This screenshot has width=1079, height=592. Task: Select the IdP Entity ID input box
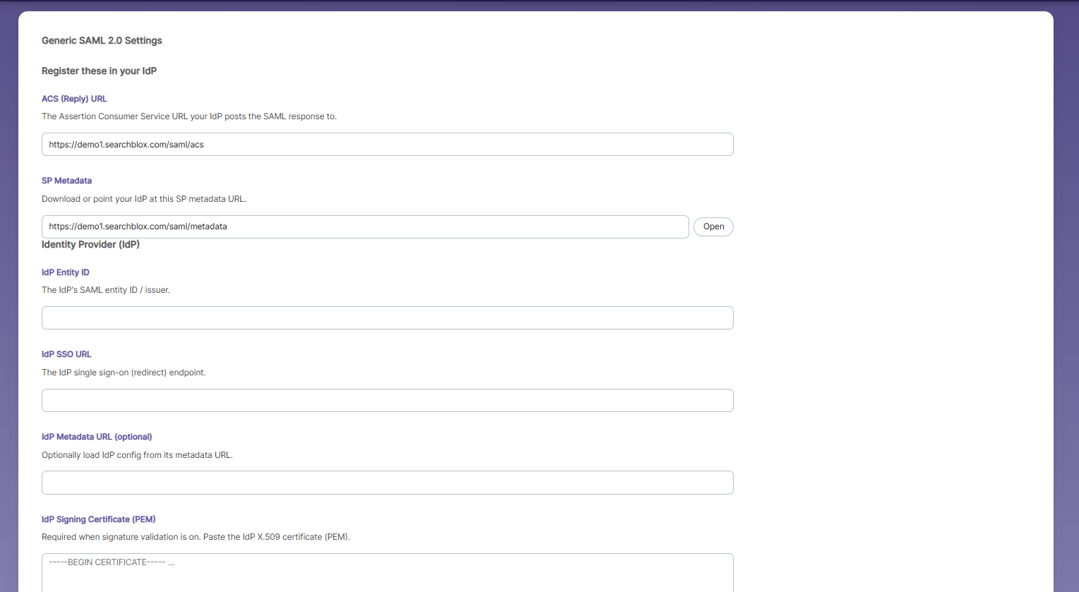coord(387,318)
